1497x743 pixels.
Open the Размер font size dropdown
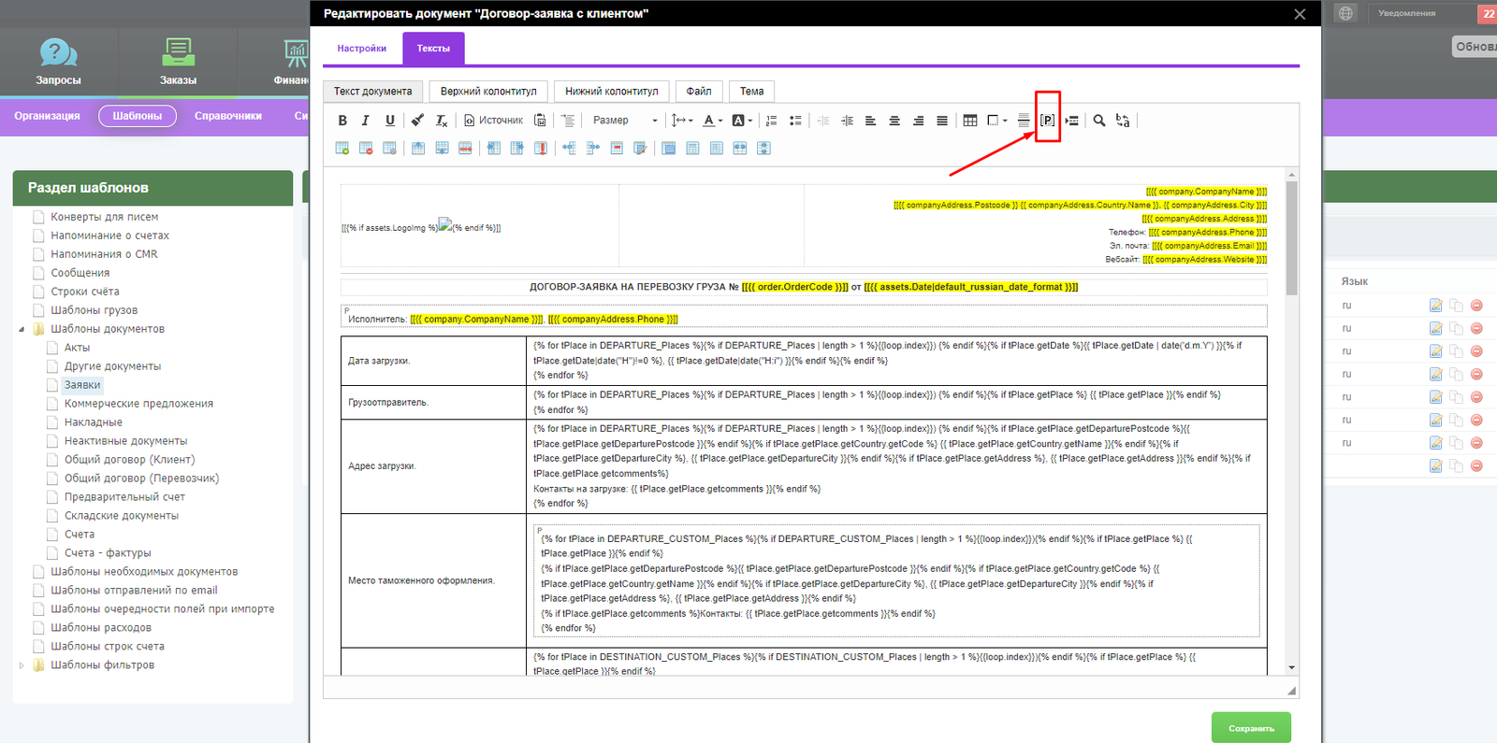pos(625,121)
